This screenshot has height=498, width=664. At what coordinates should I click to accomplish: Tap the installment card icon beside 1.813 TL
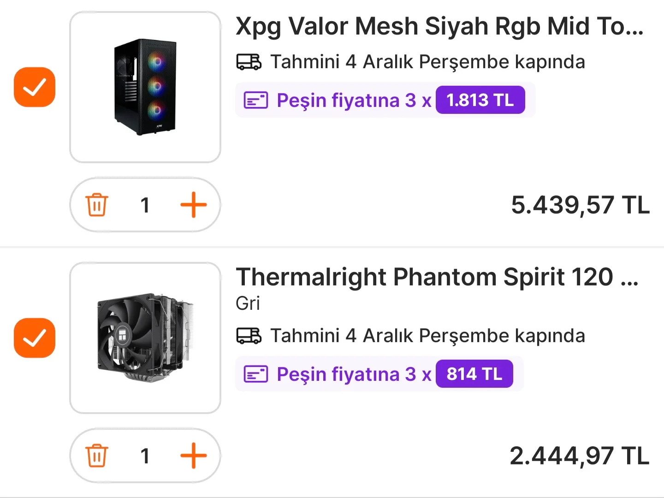pos(256,100)
